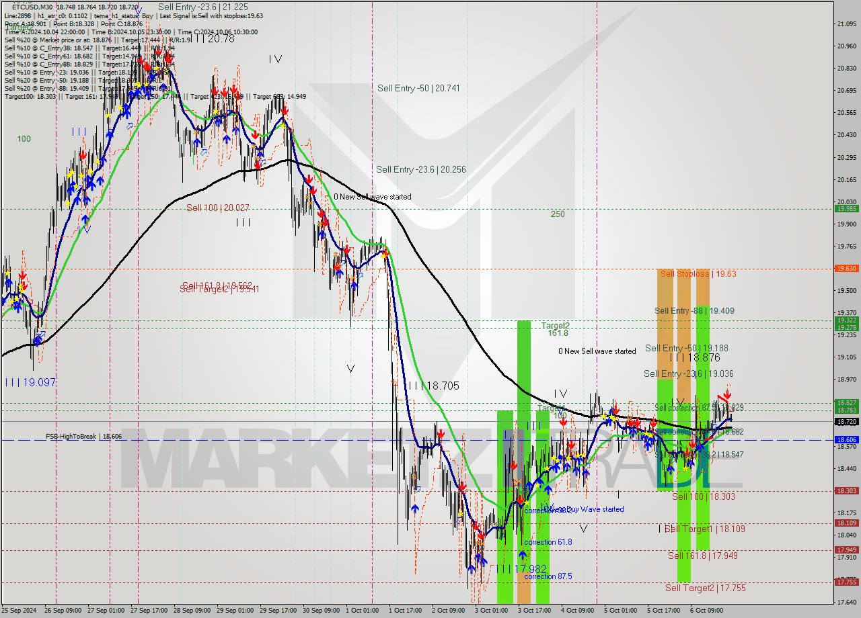Select the 'Sell Entry -23.6 | 21.225' label
This screenshot has height=618, width=861.
point(202,7)
